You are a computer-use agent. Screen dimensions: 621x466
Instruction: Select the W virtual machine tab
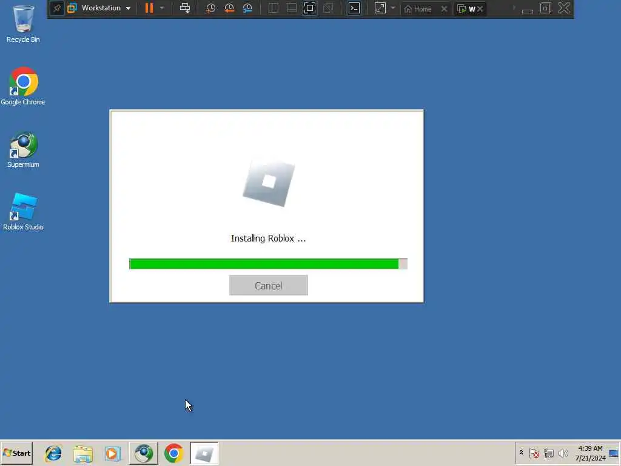point(467,8)
